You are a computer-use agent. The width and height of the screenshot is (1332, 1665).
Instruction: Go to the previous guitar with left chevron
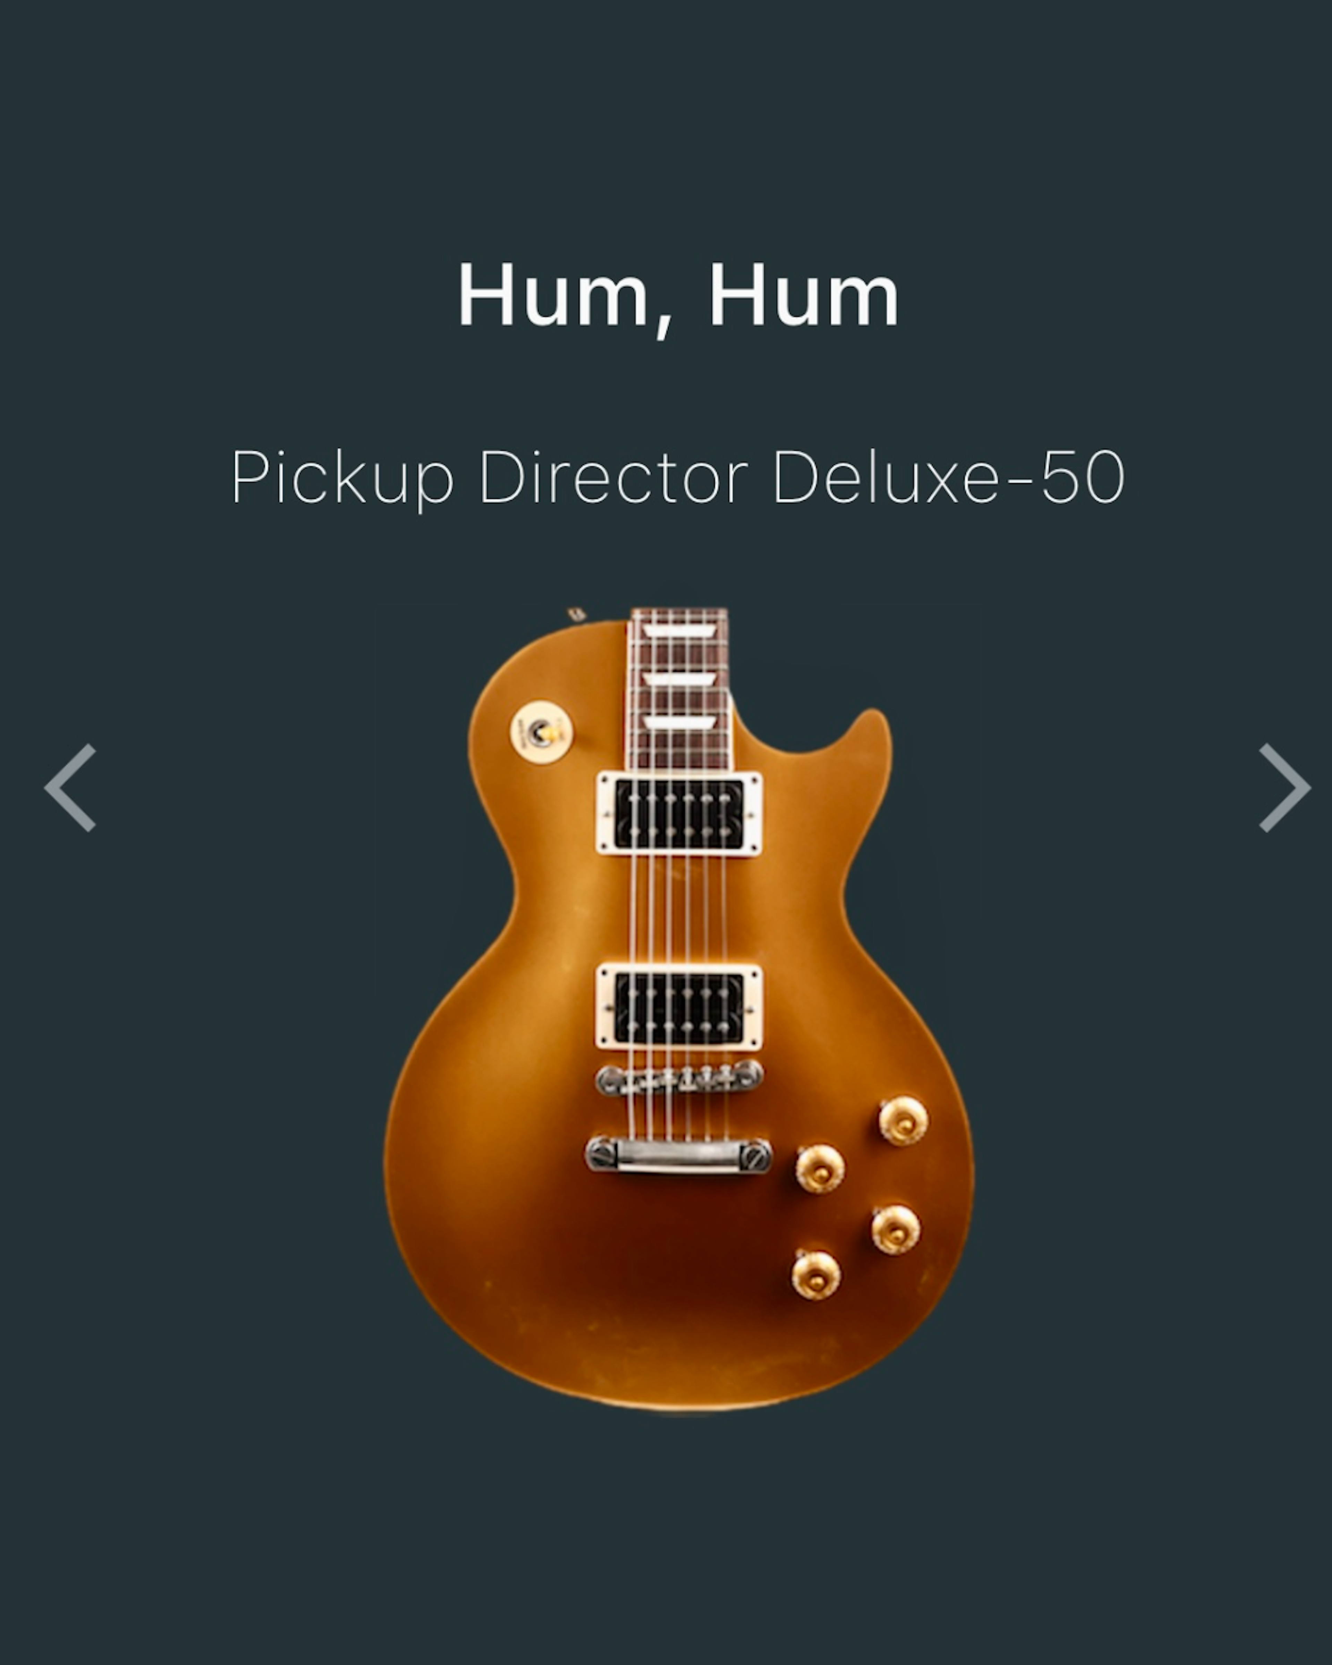click(x=70, y=788)
